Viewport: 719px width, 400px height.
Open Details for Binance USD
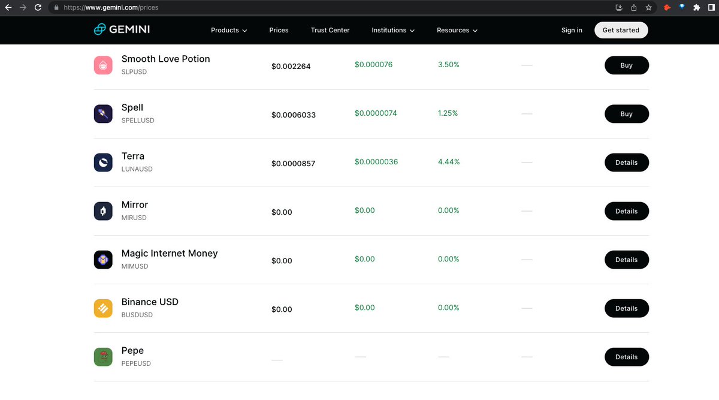coord(627,308)
